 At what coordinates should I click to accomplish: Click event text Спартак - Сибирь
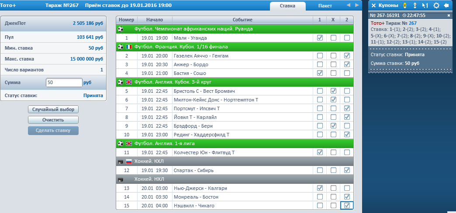193,170
